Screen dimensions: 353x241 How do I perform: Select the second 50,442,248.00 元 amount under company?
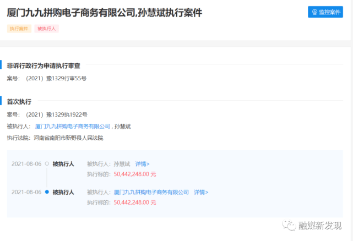coord(135,202)
